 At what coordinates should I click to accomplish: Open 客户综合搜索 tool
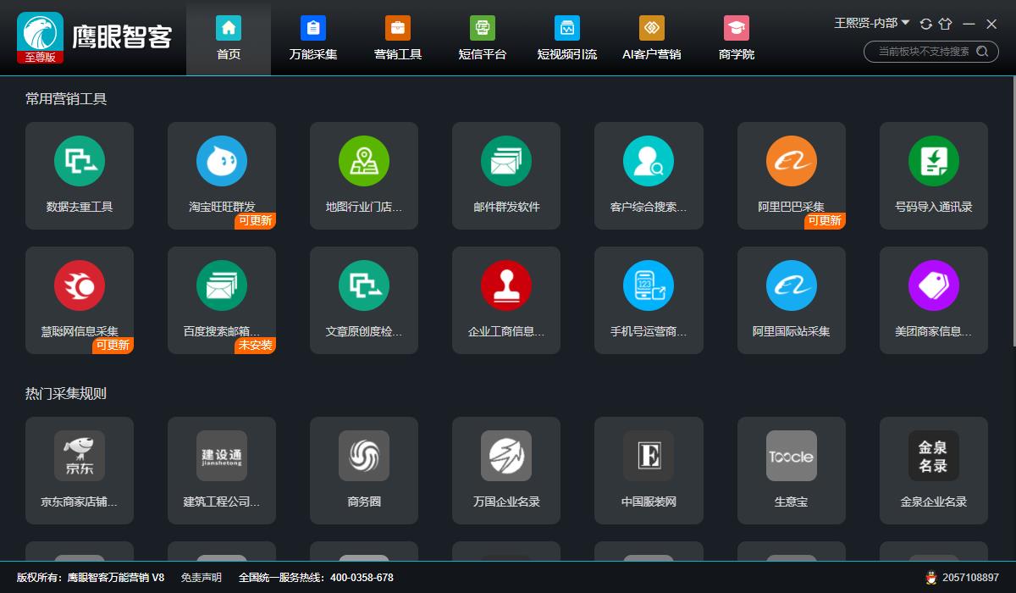point(649,175)
